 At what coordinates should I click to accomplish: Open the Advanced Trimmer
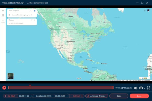(x=97, y=96)
